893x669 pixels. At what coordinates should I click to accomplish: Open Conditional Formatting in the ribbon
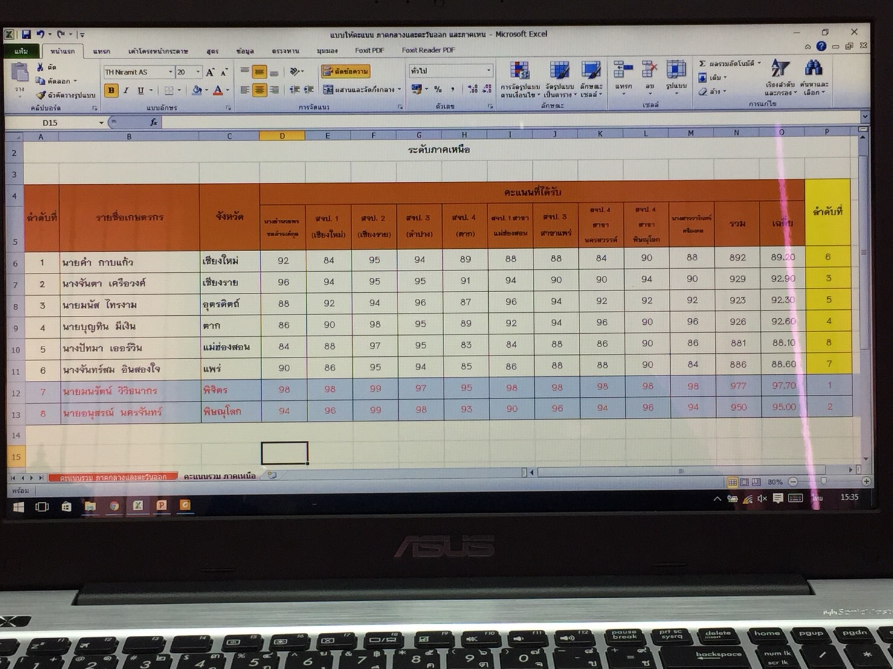pos(519,77)
